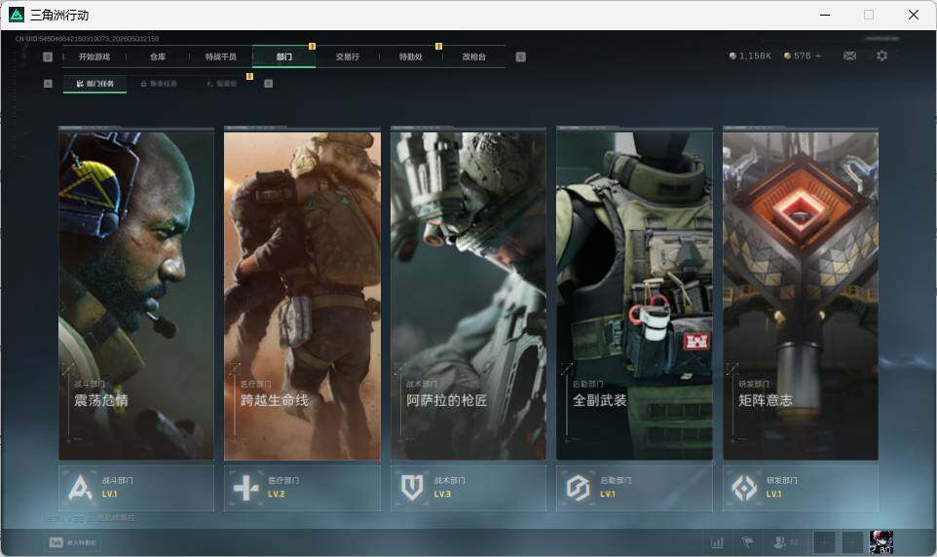937x557 pixels.
Task: Click the 三角洲行动 app logo icon
Action: point(17,15)
